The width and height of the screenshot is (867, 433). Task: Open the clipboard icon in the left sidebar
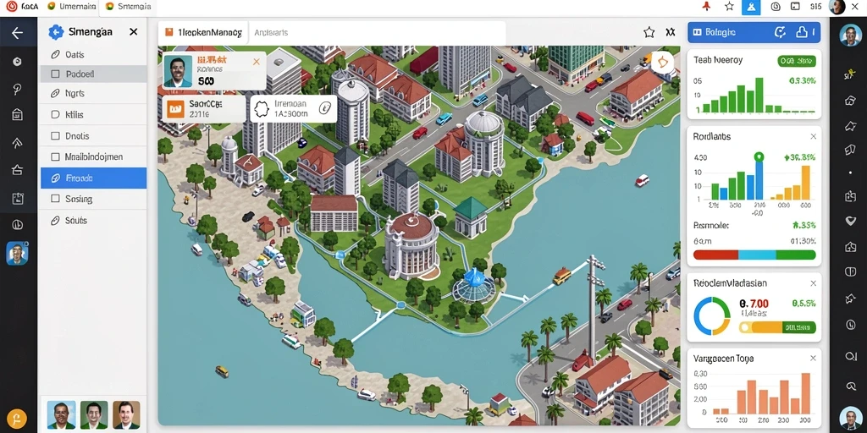point(17,198)
